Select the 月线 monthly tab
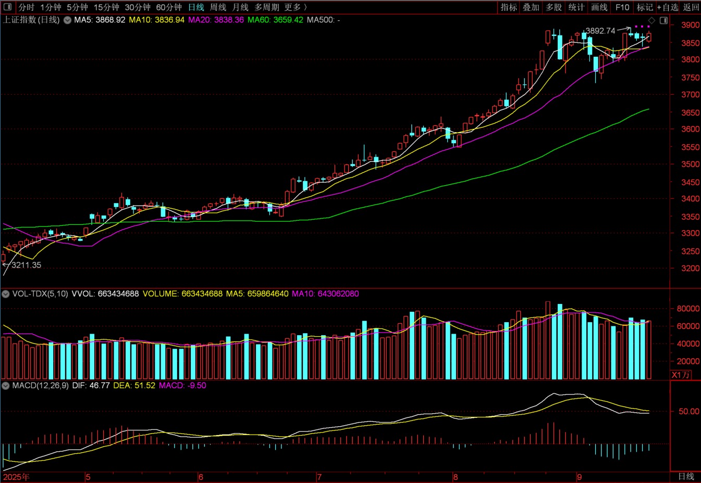This screenshot has height=483, width=701. click(x=240, y=7)
